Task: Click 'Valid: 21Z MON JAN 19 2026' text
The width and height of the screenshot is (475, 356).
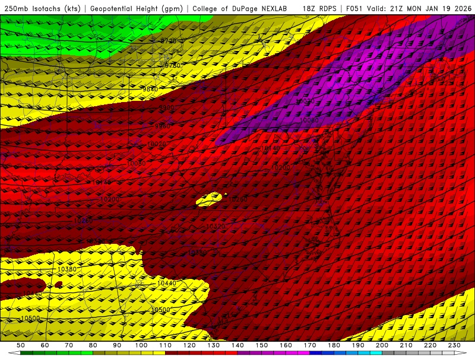Action: point(420,8)
